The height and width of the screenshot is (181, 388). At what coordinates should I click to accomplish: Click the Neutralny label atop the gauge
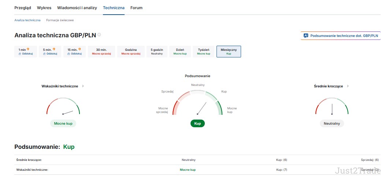tap(198, 85)
